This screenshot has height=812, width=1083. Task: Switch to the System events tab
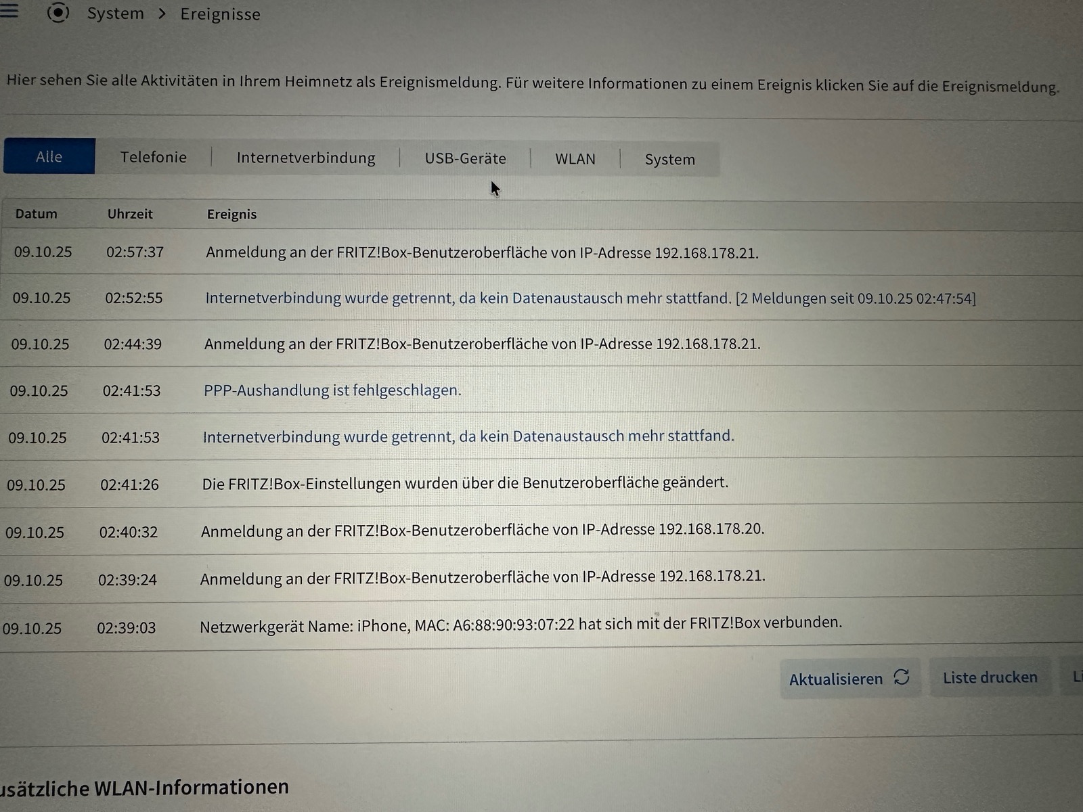[669, 160]
